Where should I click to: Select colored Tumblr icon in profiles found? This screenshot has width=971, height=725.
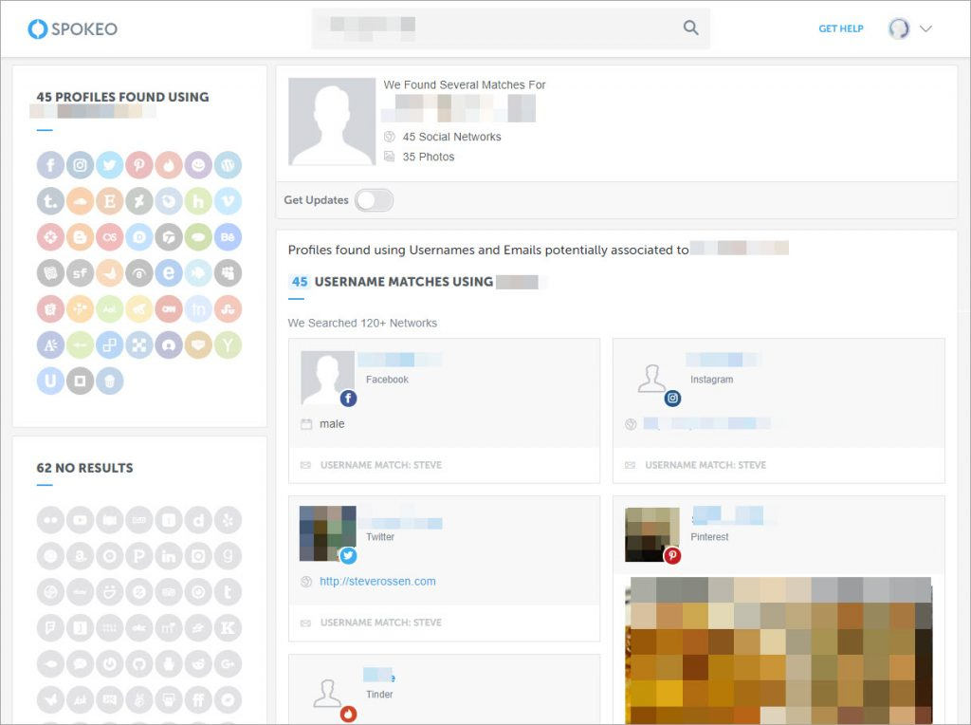click(50, 201)
